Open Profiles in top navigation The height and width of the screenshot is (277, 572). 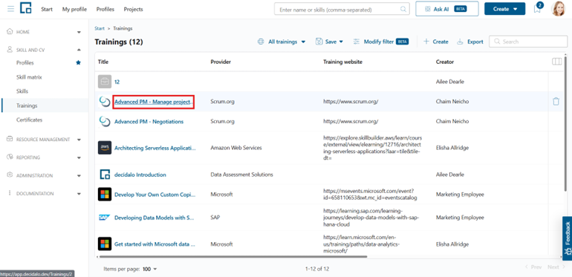point(105,9)
